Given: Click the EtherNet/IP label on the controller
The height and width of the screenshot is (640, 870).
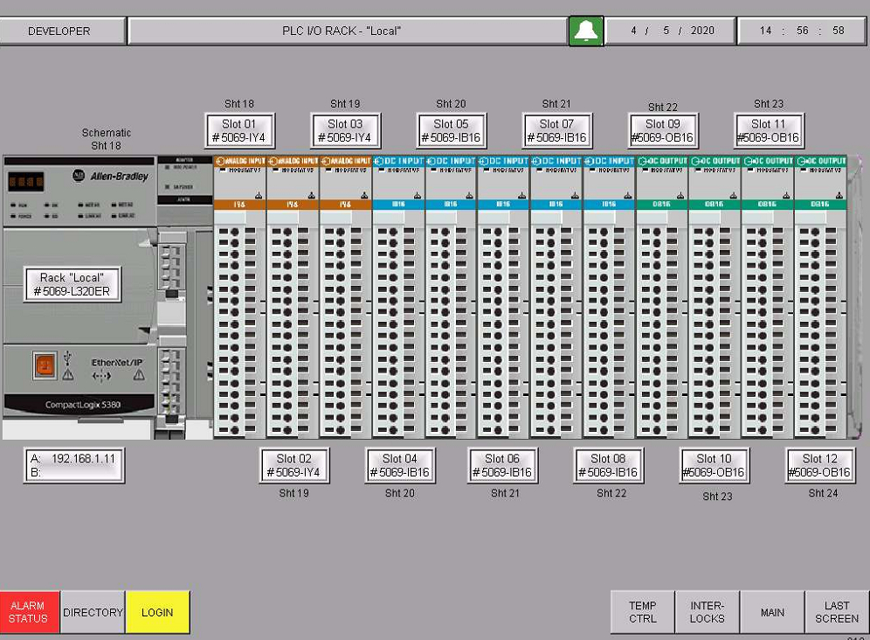Looking at the screenshot, I should 116,362.
